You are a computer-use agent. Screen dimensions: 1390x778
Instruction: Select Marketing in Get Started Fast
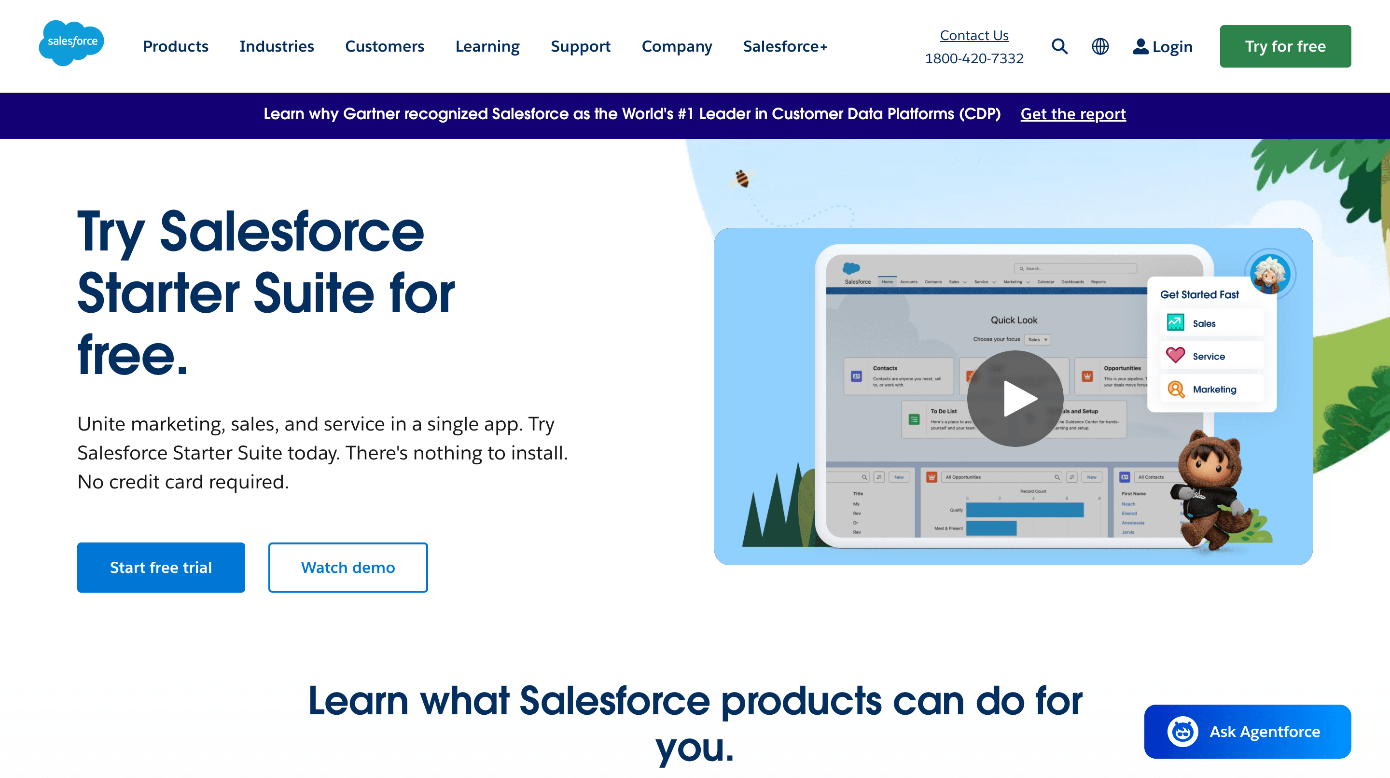(1211, 389)
